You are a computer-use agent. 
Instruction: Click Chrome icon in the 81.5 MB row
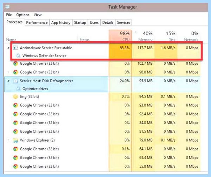click(15, 132)
